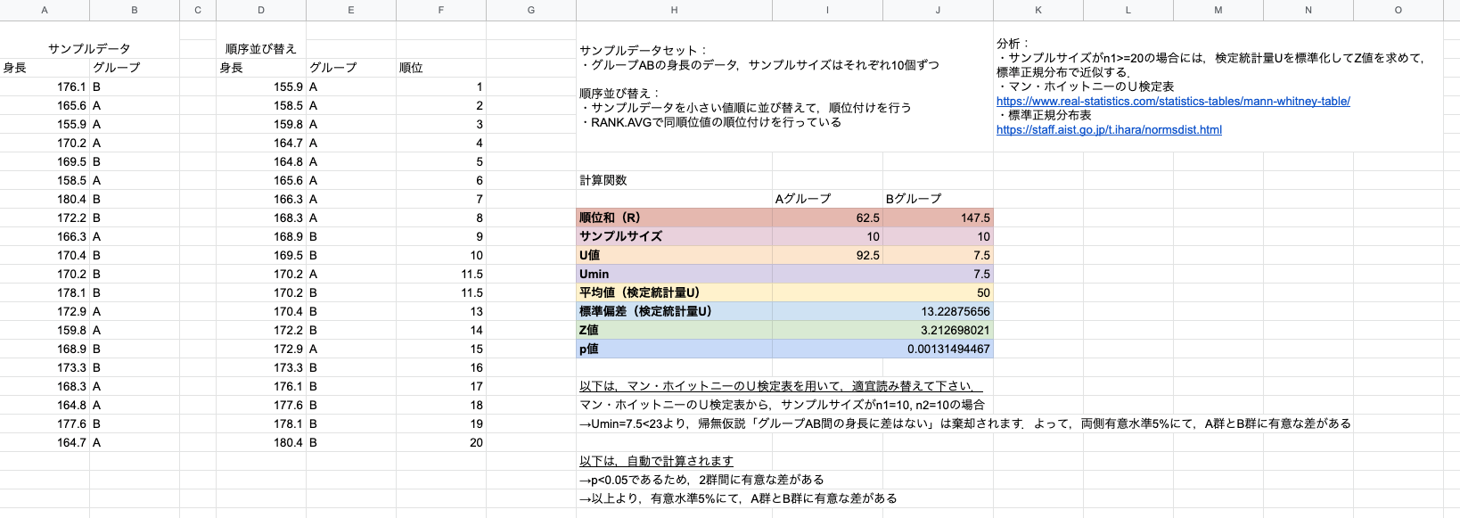Select the Aグループ rank sum 62.5
The image size is (1460, 518).
827,218
